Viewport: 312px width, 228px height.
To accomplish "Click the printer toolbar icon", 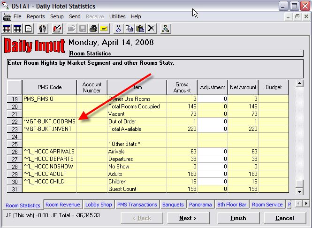I will (93, 29).
